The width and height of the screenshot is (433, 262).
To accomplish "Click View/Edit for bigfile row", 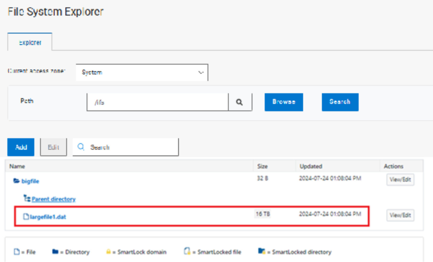I will click(x=400, y=180).
